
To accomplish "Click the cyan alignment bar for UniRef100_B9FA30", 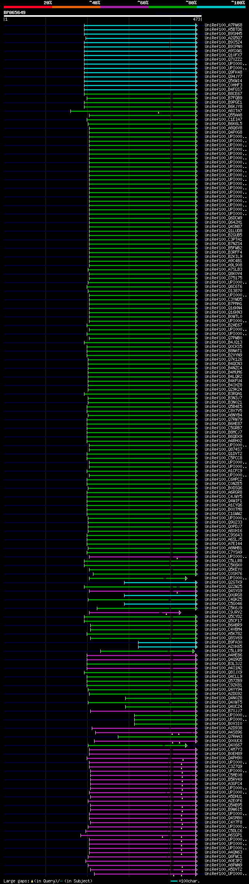I will point(168,642).
